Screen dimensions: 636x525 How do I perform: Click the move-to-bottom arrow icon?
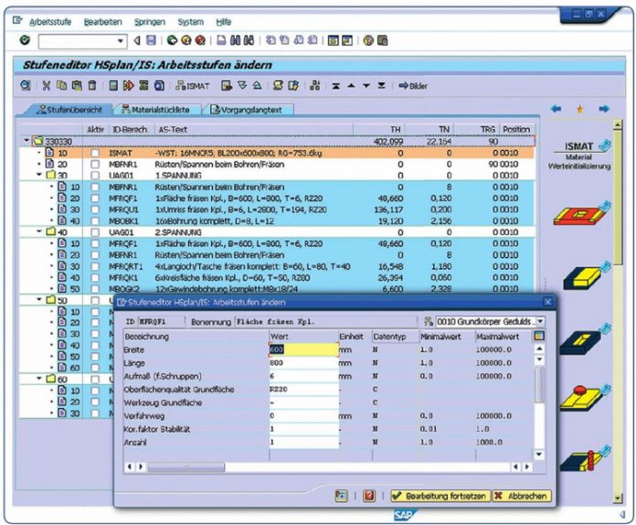tap(381, 86)
